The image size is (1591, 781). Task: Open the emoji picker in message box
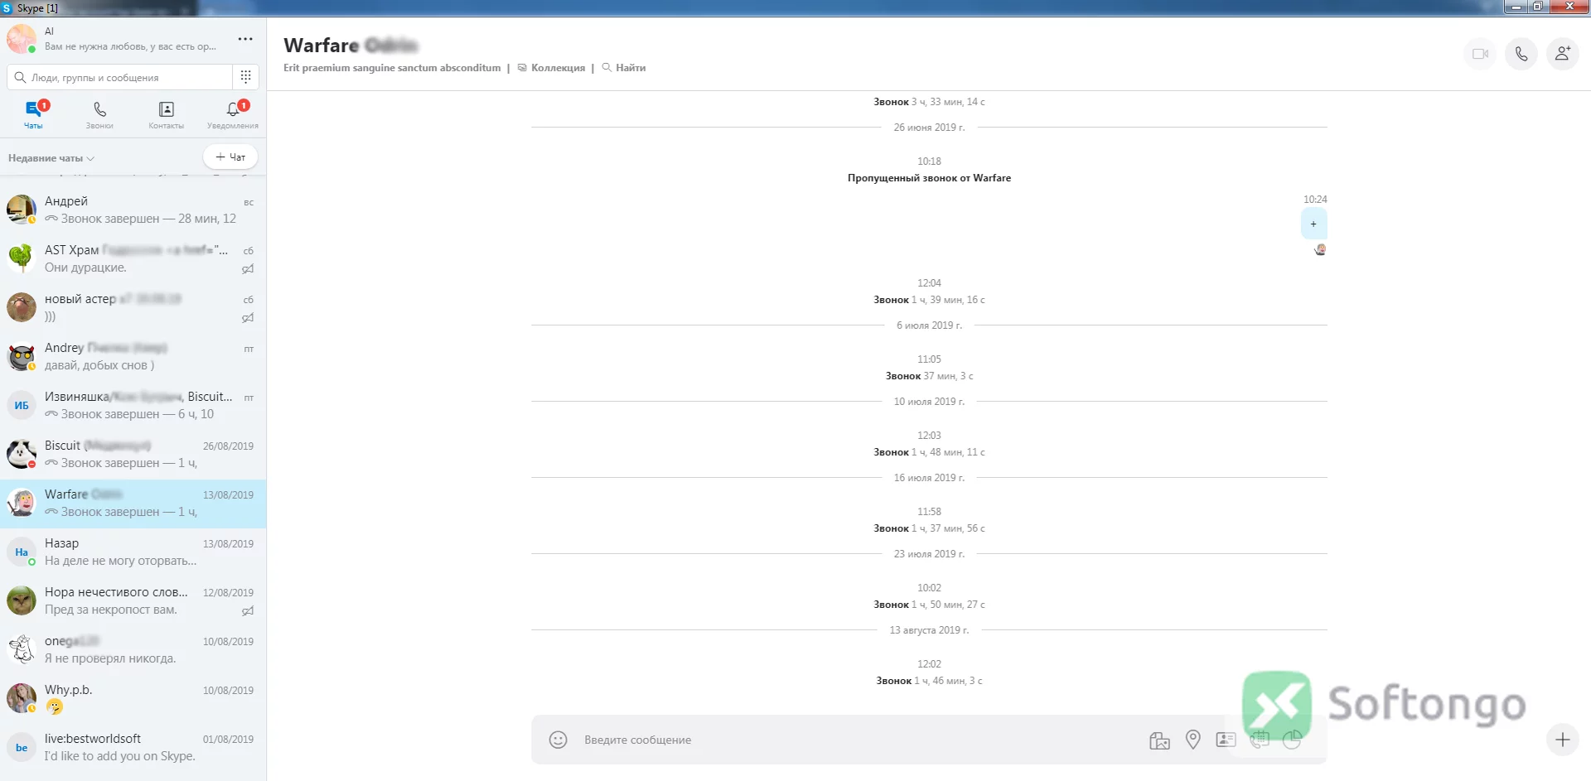pos(559,740)
